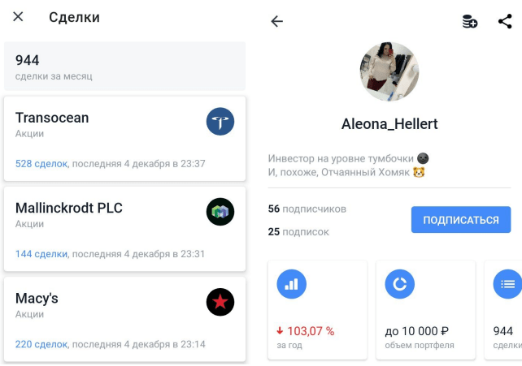Screen dimensions: 522x366
Task: Tap the back arrow on profile
Action: [276, 22]
